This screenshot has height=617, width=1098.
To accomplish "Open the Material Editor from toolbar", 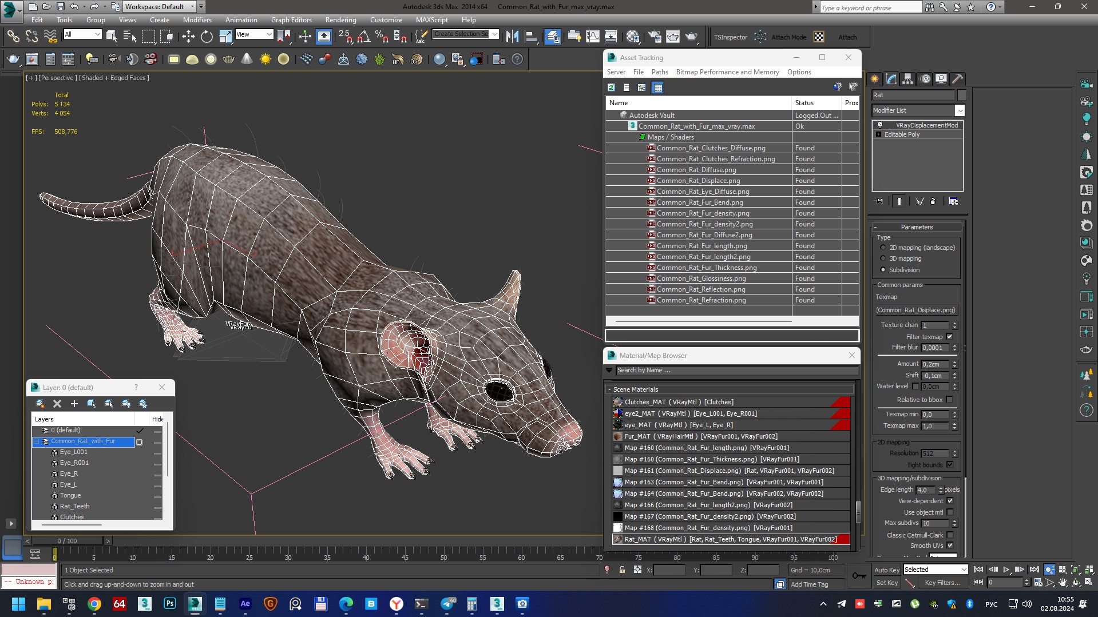I will [x=632, y=37].
